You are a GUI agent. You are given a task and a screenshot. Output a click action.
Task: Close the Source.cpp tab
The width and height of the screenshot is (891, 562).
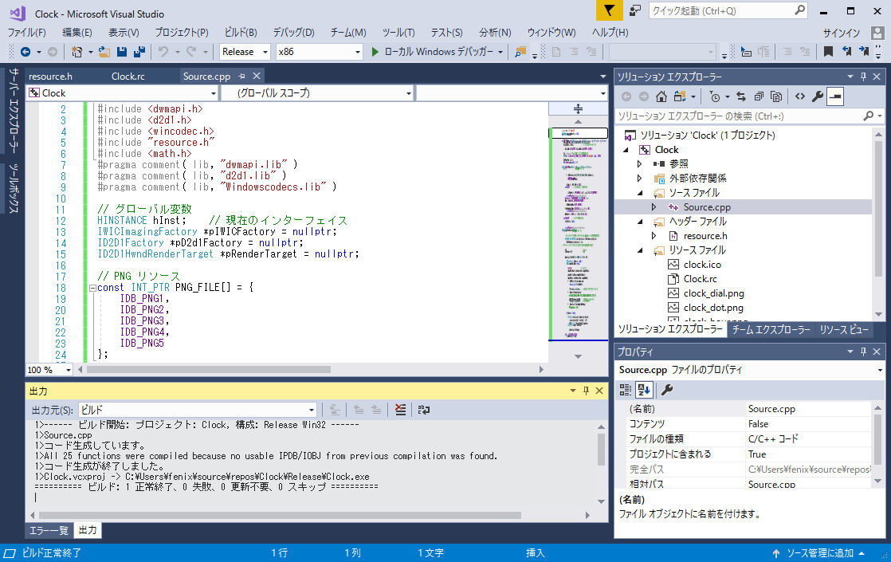coord(257,77)
